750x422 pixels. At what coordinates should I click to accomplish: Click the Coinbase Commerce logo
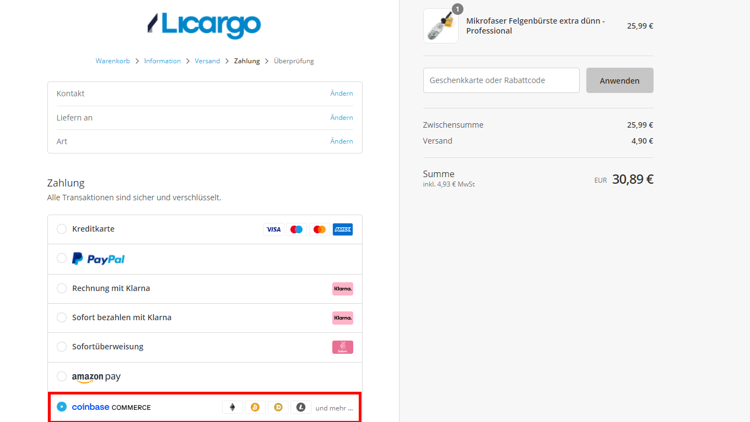pyautogui.click(x=111, y=407)
